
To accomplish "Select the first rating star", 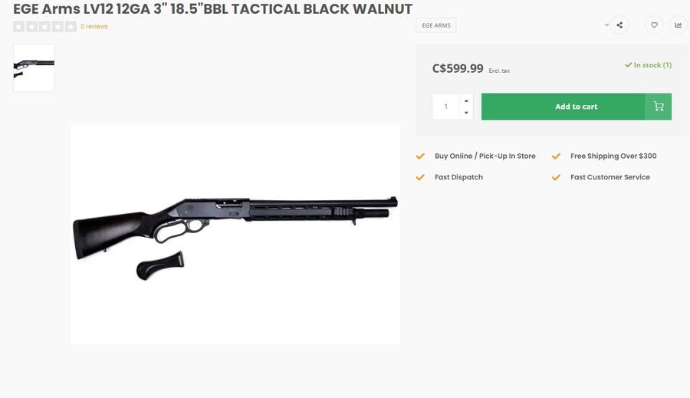I will (19, 26).
